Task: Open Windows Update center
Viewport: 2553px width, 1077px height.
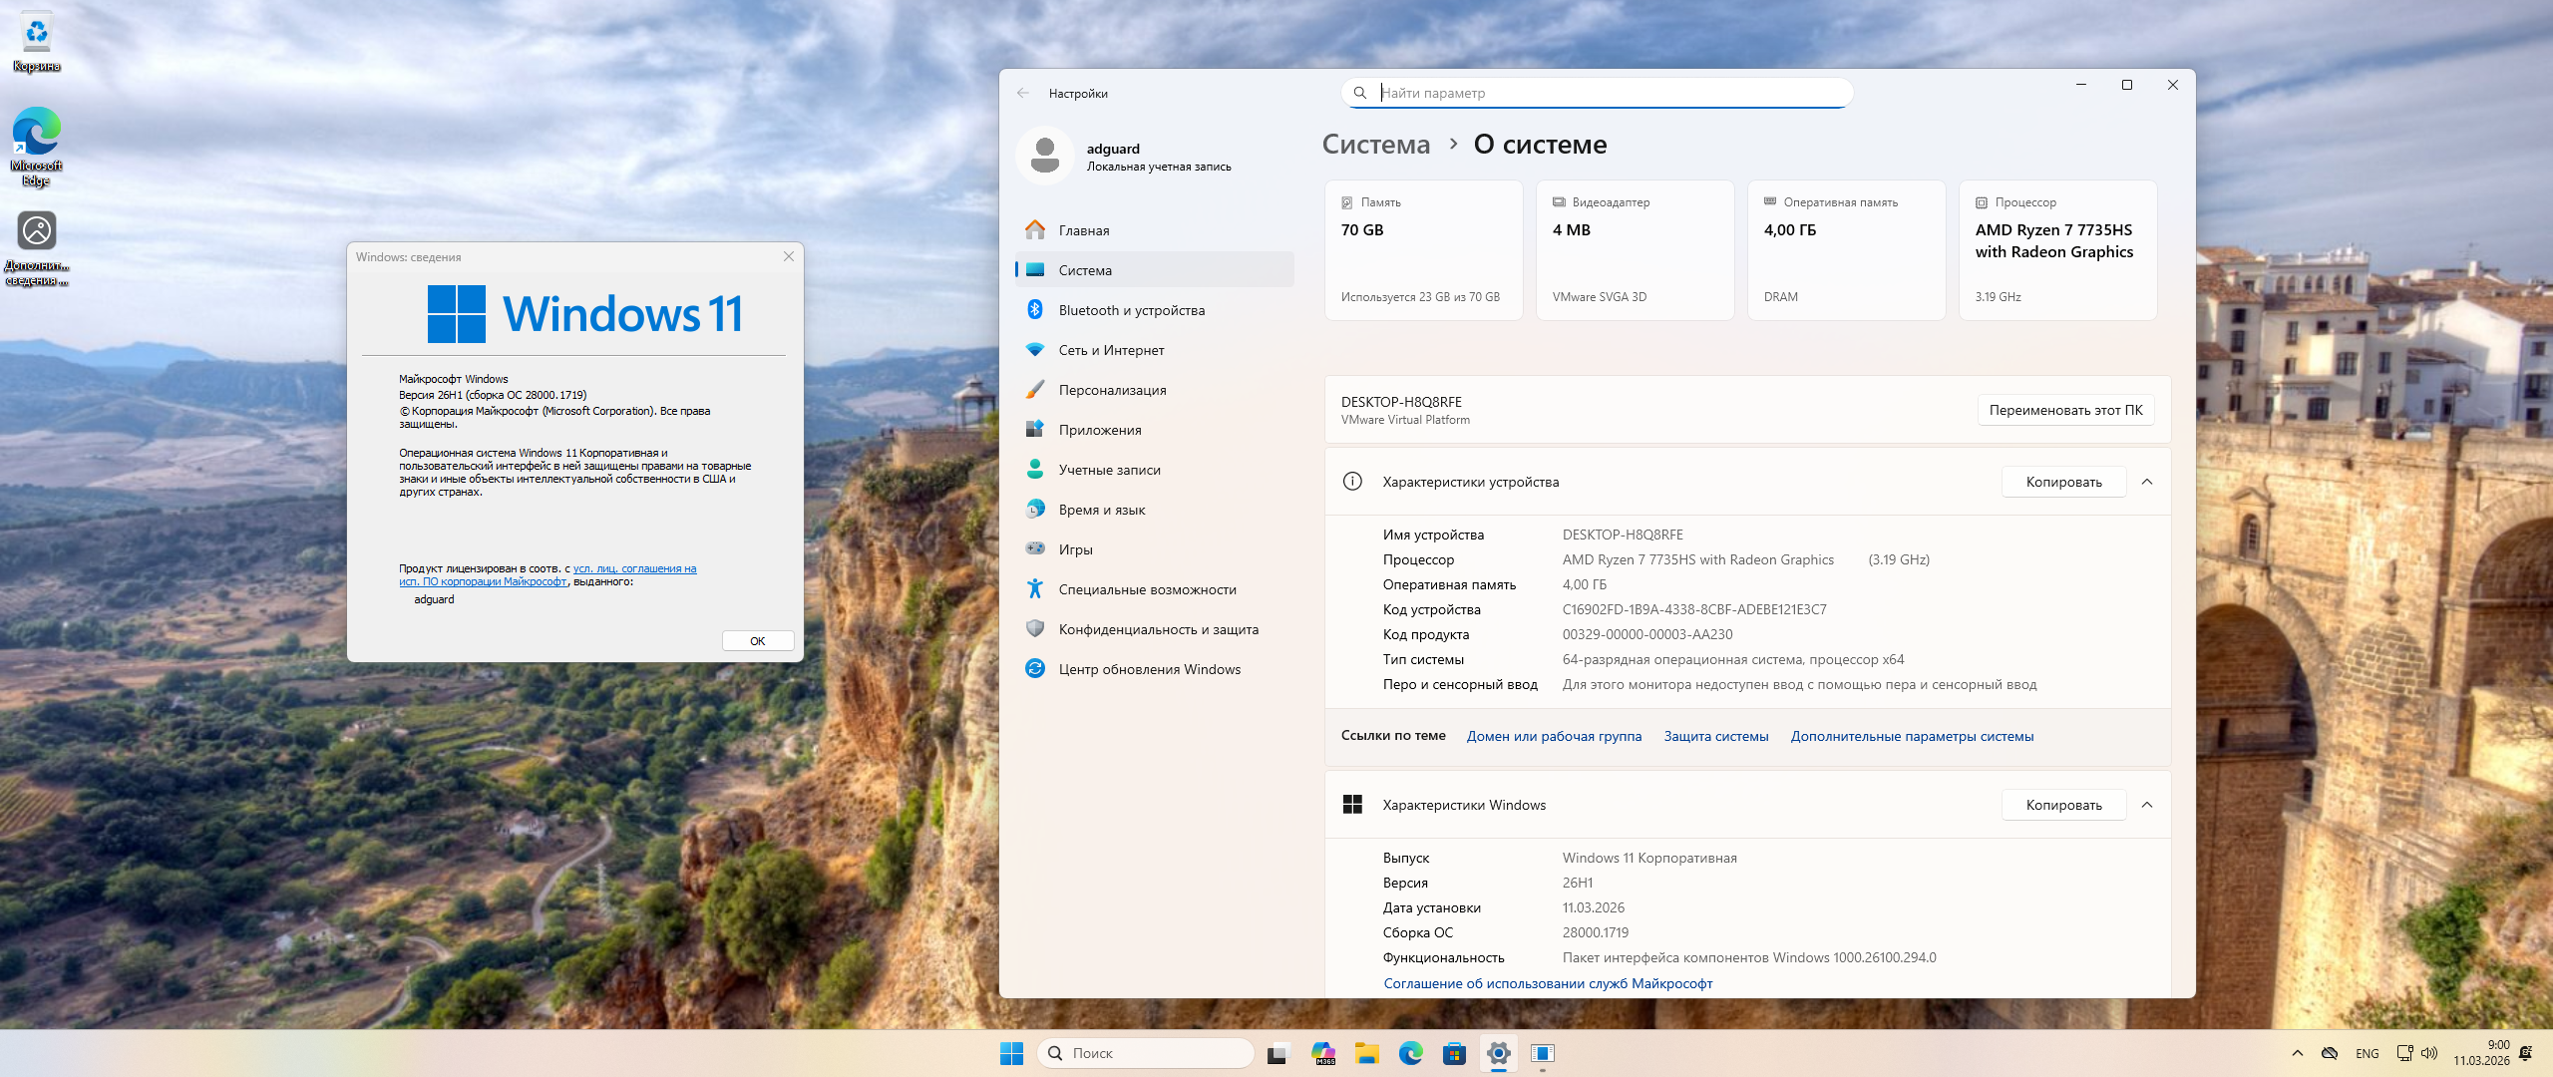Action: (1149, 669)
